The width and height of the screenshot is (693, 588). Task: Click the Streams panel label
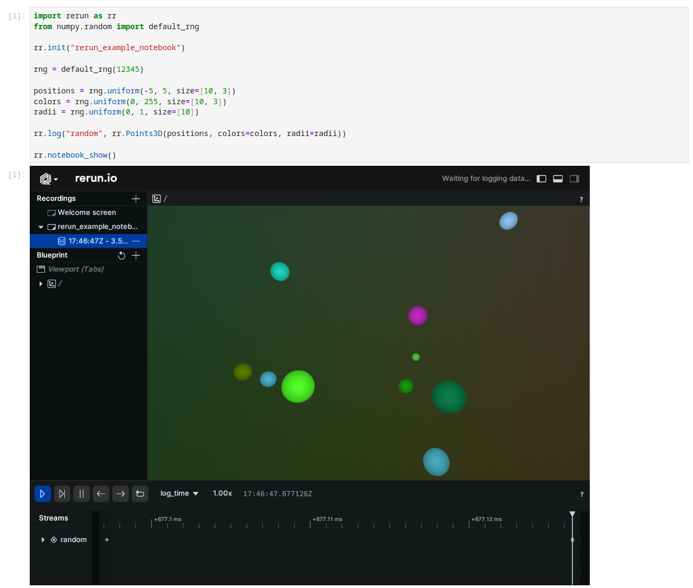[54, 518]
